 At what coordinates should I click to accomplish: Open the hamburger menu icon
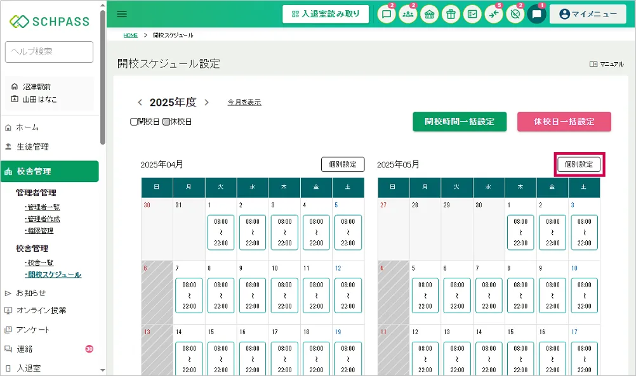(x=122, y=14)
